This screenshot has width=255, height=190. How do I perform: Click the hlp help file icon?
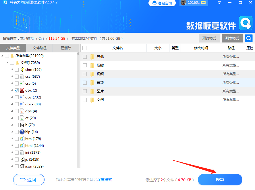coord(21,132)
